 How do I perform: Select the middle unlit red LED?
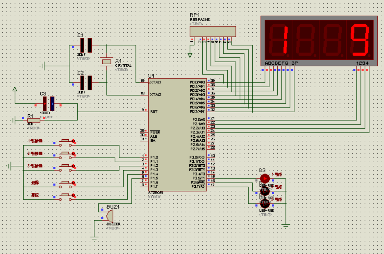point(265,191)
